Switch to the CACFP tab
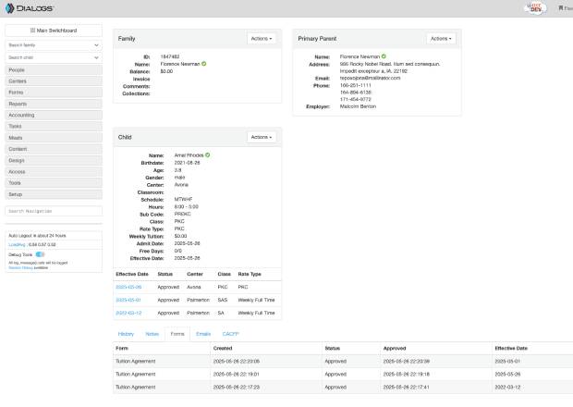 pos(230,333)
